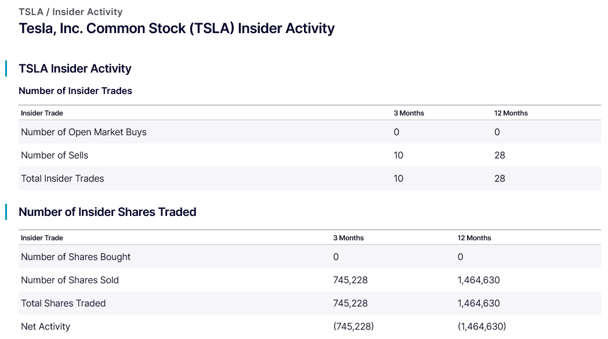This screenshot has height=339, width=608.
Task: Select the 'Number of Shares Sold' row label
Action: click(x=70, y=280)
